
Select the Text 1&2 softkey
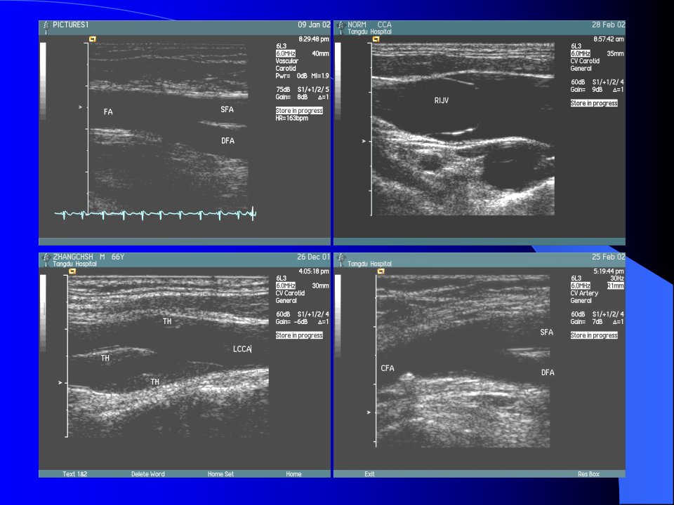click(x=75, y=474)
